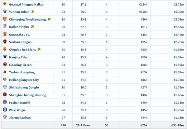The width and height of the screenshot is (187, 129).
Task: Click the green arrow next to Dalian Yingbo
Action: (32, 27)
